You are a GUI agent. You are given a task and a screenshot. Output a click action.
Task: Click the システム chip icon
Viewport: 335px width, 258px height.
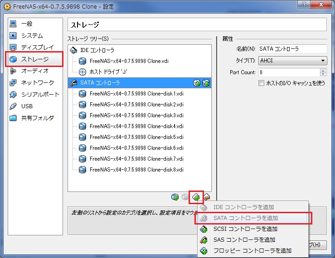click(13, 36)
